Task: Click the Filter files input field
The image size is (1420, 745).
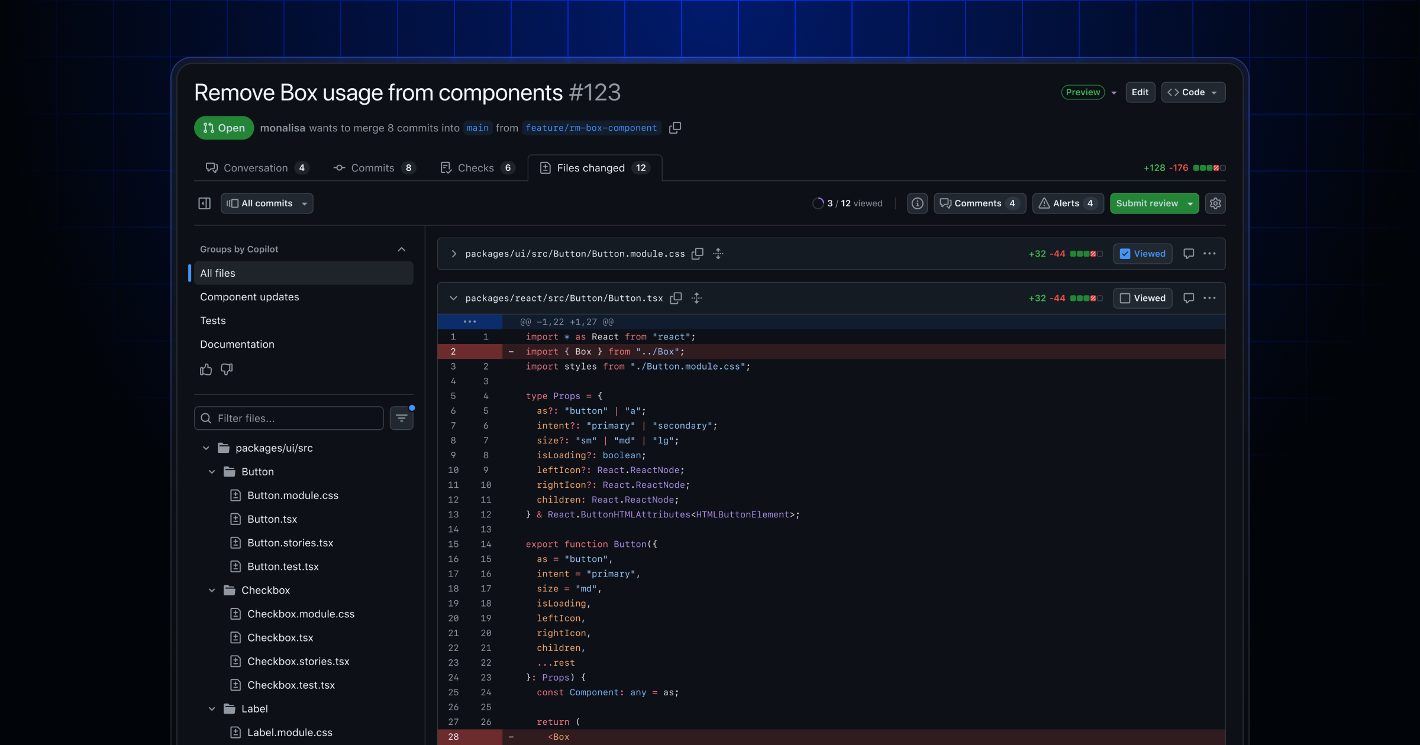Action: pos(289,418)
